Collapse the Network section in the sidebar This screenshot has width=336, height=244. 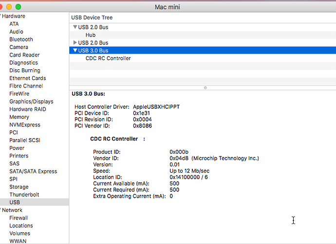click(x=0, y=210)
